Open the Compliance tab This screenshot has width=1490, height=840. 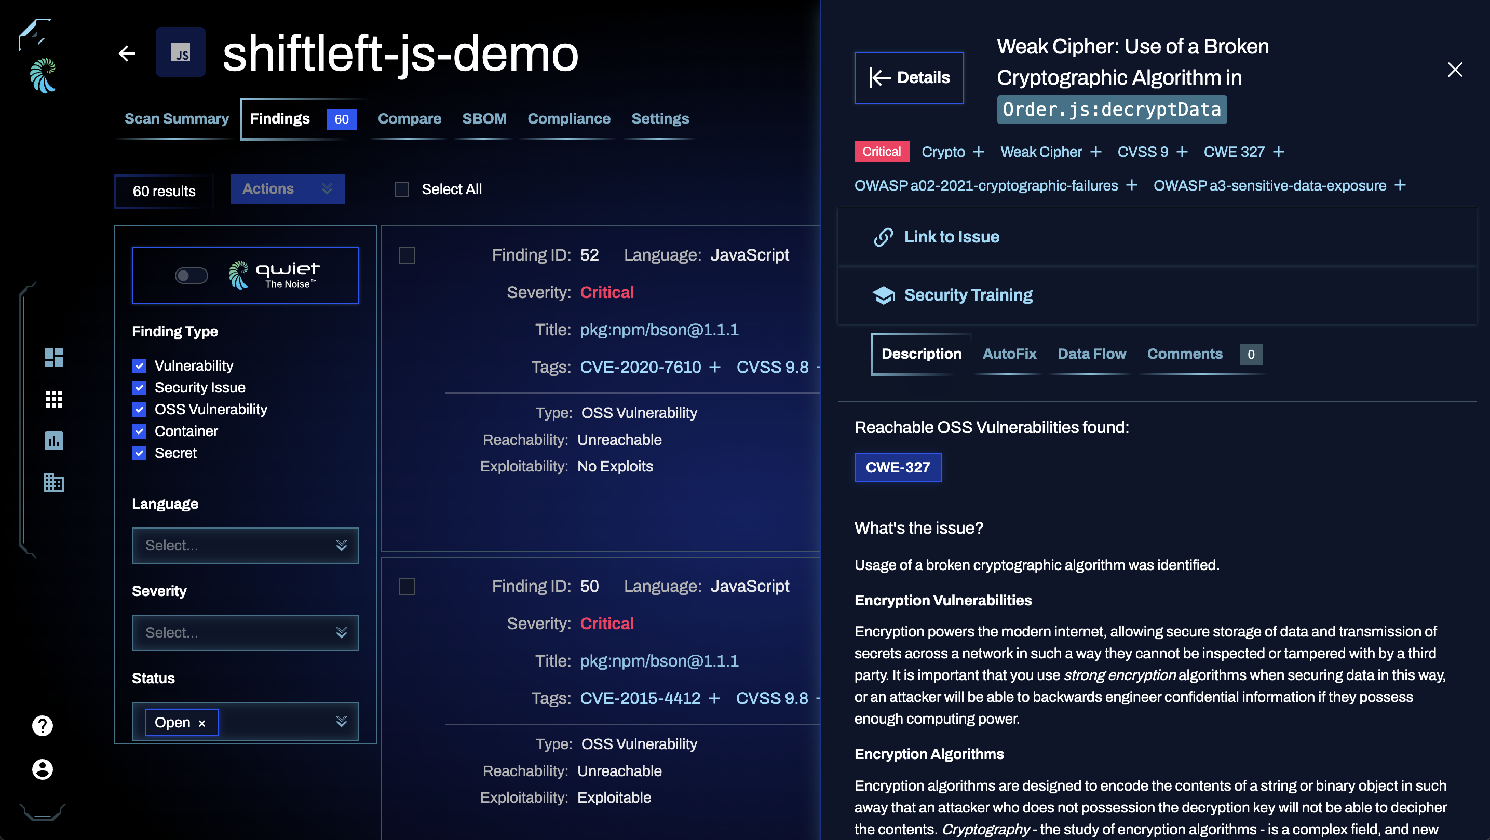(x=569, y=118)
